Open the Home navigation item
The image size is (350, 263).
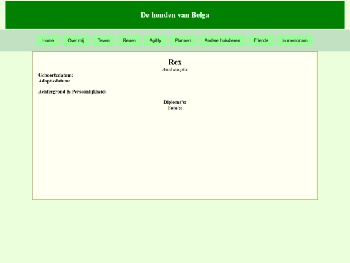[x=48, y=40]
